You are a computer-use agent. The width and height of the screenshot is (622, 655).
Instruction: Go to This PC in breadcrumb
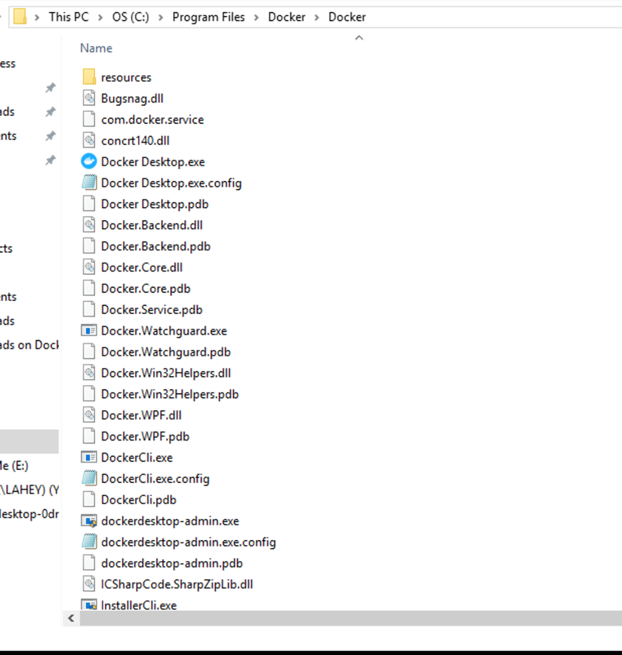pos(69,16)
